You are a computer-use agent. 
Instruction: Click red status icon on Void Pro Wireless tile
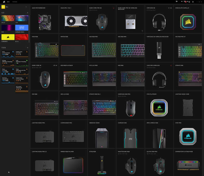tap(171, 66)
